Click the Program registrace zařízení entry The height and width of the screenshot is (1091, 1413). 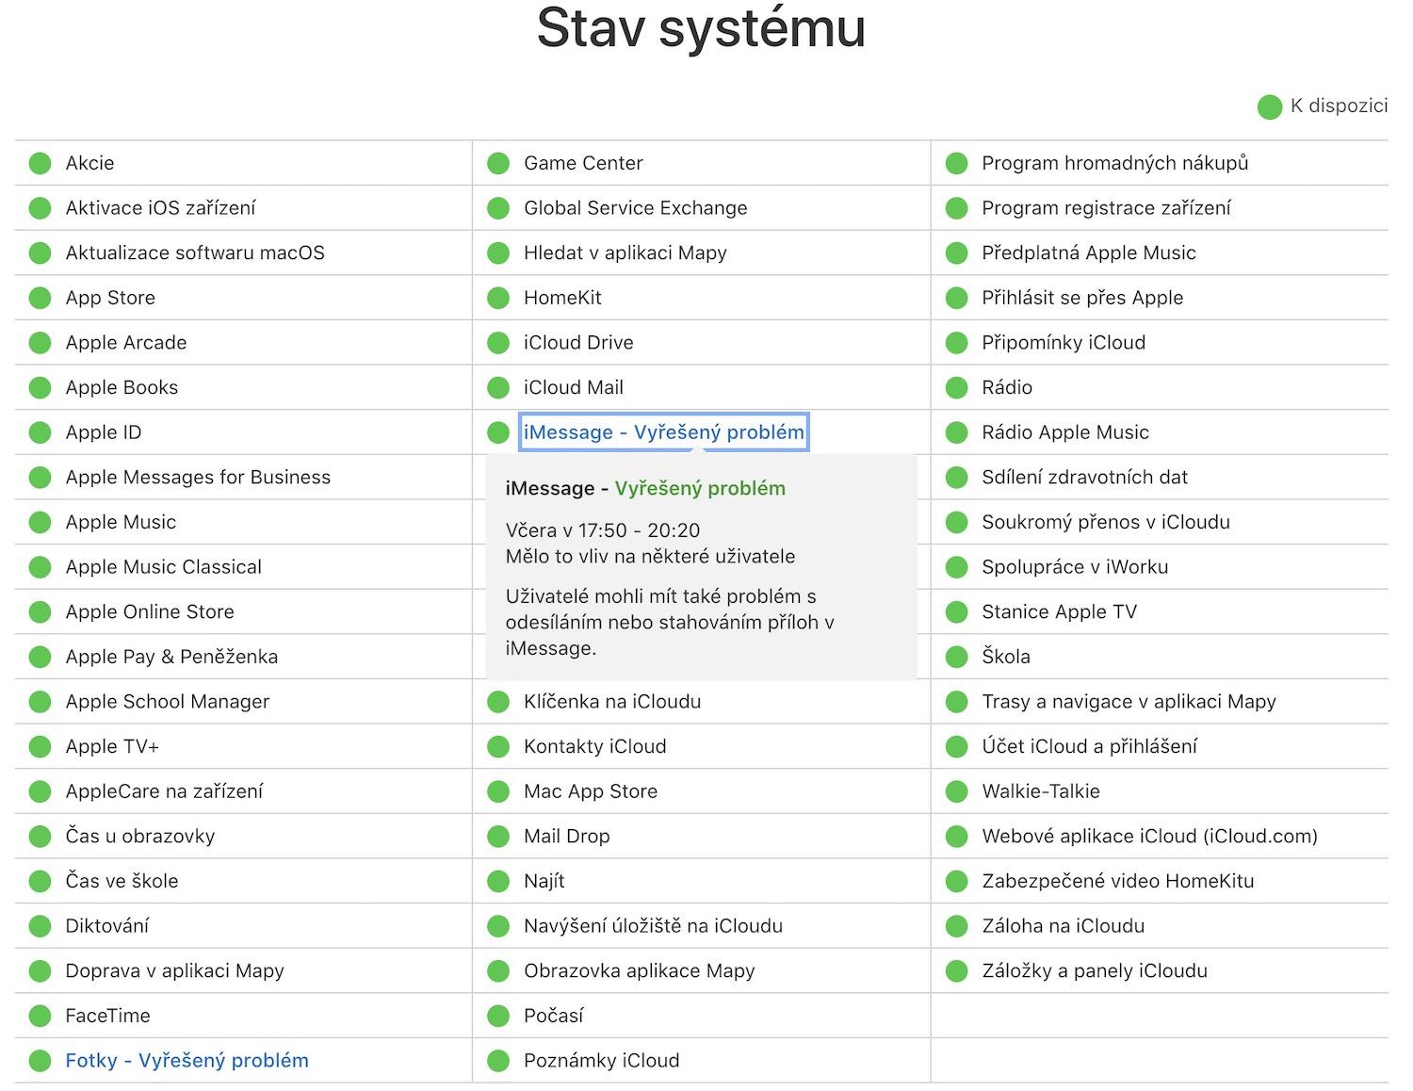(x=1106, y=208)
